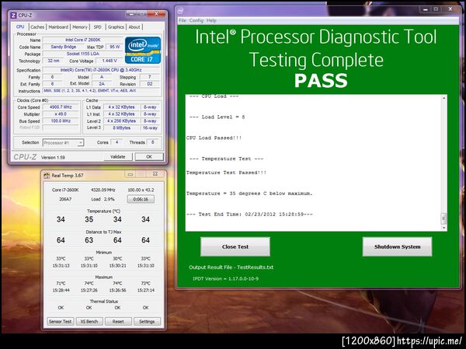This screenshot has width=466, height=349.
Task: Click the 30°C minimum temperature reading
Action: tap(117, 259)
